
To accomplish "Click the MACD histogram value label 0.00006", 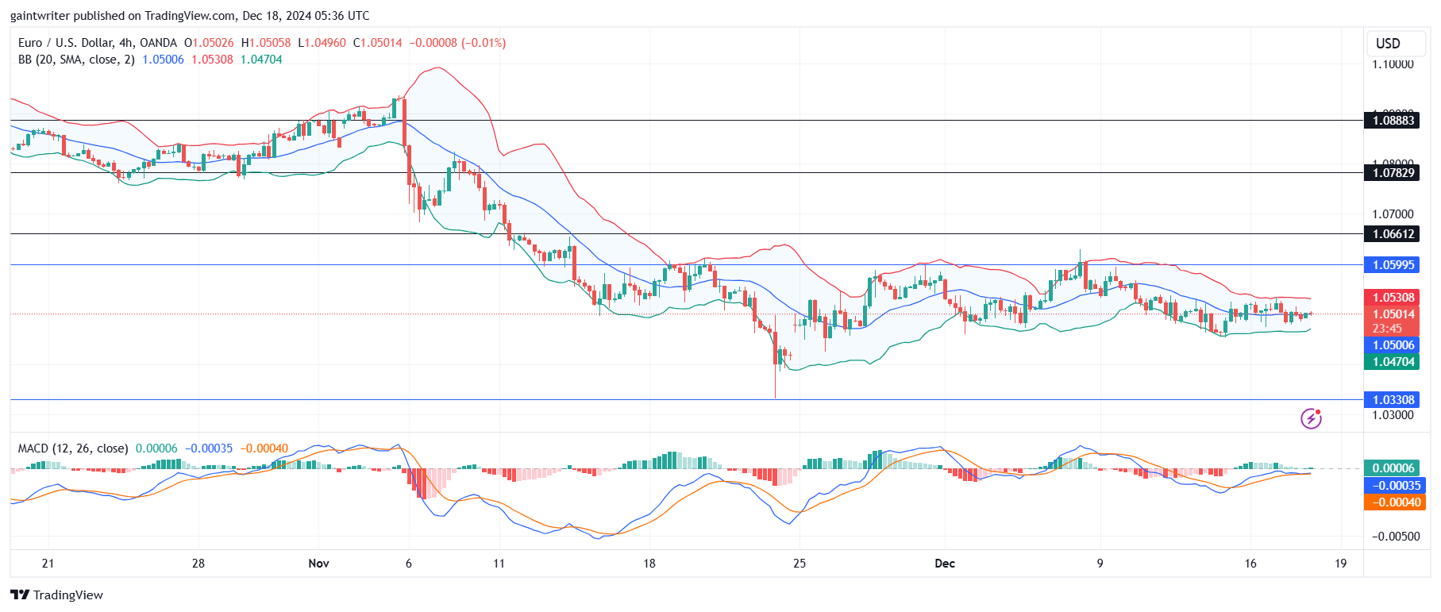I will (1393, 468).
